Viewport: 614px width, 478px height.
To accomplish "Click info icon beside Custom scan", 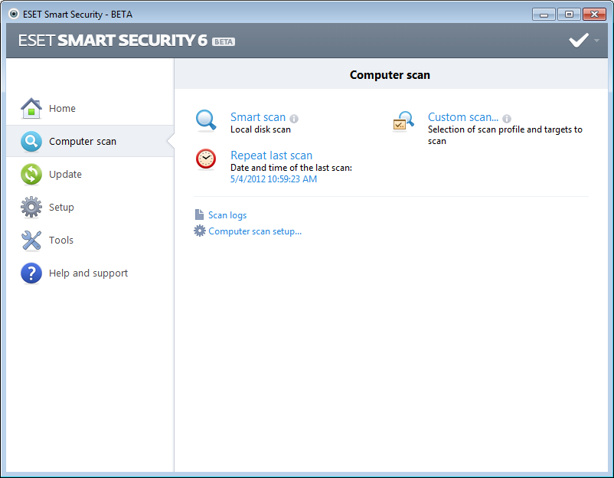I will (x=507, y=119).
